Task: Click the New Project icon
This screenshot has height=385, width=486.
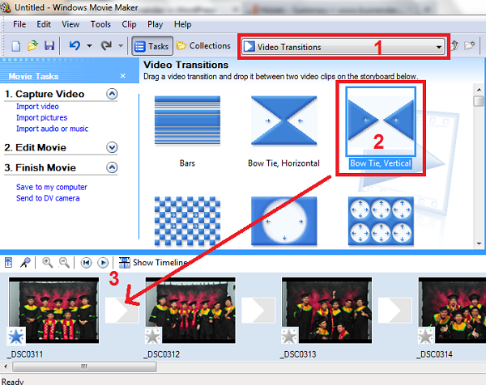Action: 16,46
